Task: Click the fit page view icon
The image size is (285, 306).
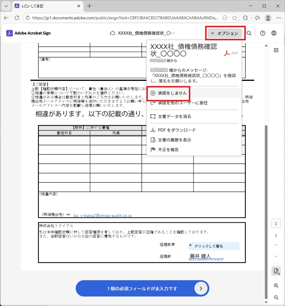Action: [276, 271]
